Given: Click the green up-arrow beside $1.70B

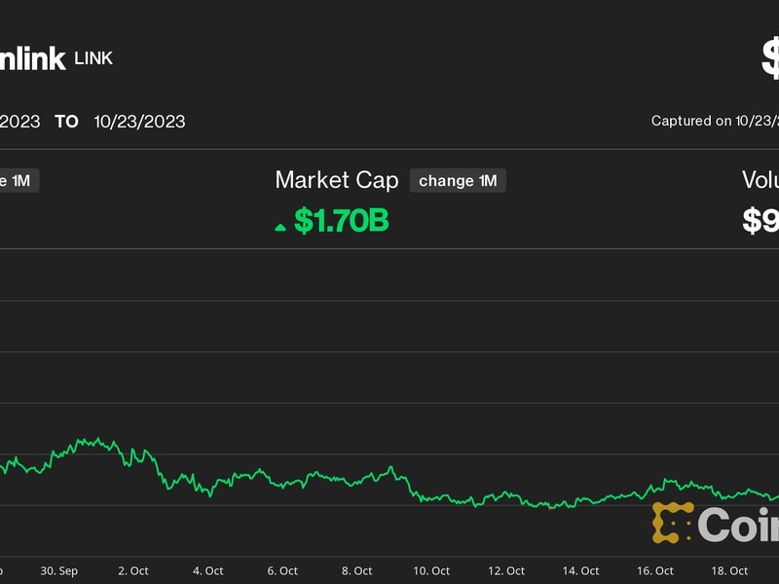Looking at the screenshot, I should [280, 228].
